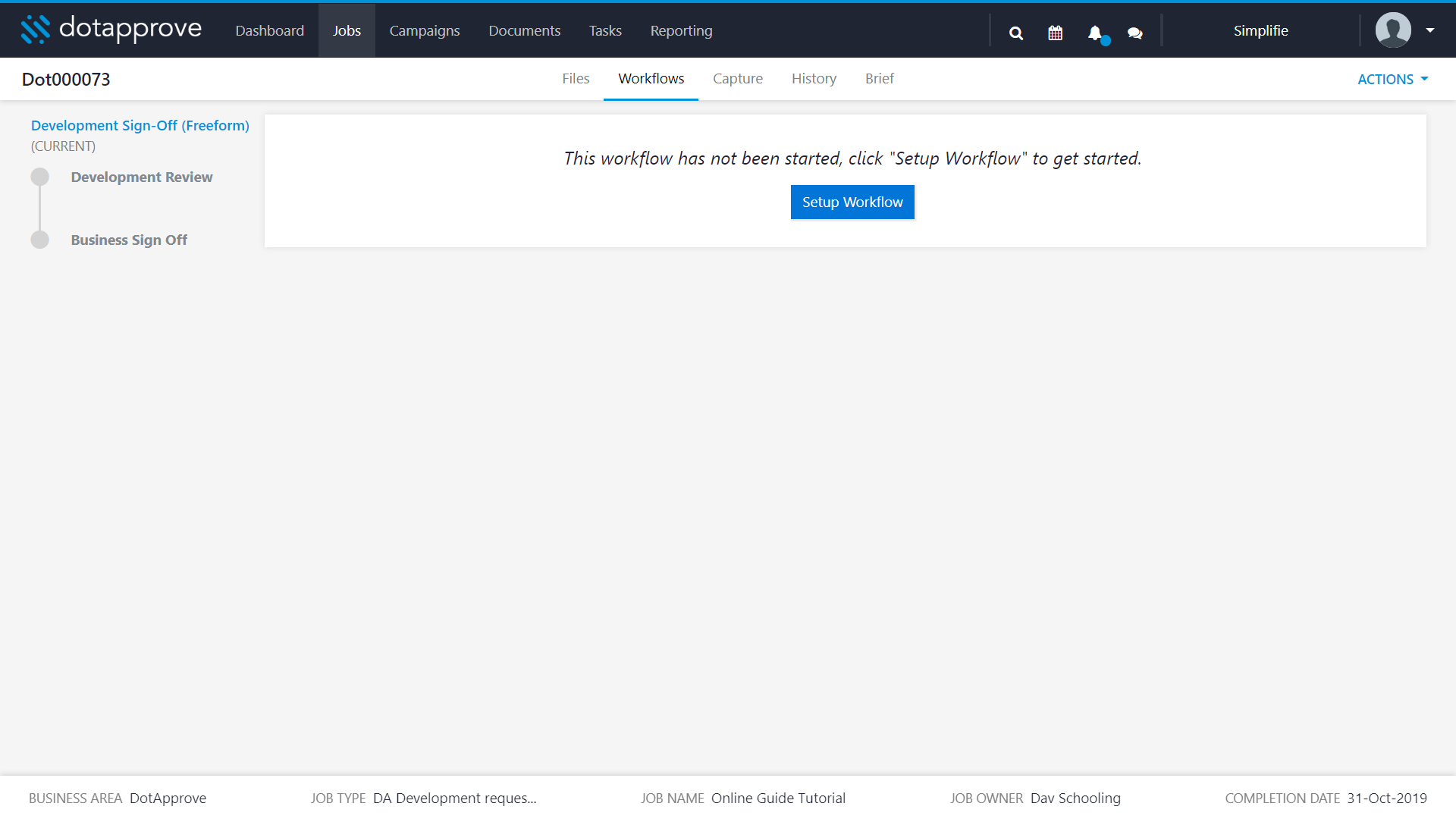Open the Brief tab
This screenshot has height=819, width=1456.
880,79
